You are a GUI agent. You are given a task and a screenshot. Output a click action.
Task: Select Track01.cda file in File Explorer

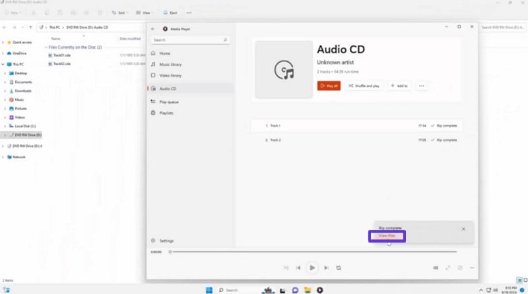pyautogui.click(x=62, y=55)
